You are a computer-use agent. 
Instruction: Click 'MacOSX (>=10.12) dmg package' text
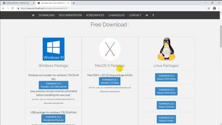pos(110,75)
